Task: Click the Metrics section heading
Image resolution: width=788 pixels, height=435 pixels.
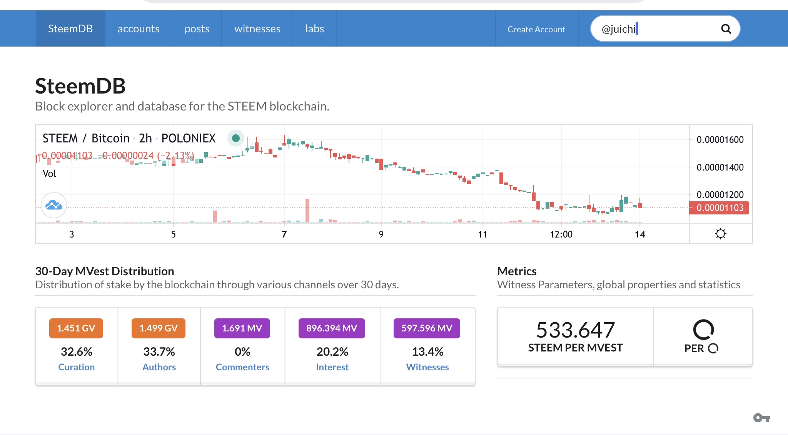Action: coord(517,271)
